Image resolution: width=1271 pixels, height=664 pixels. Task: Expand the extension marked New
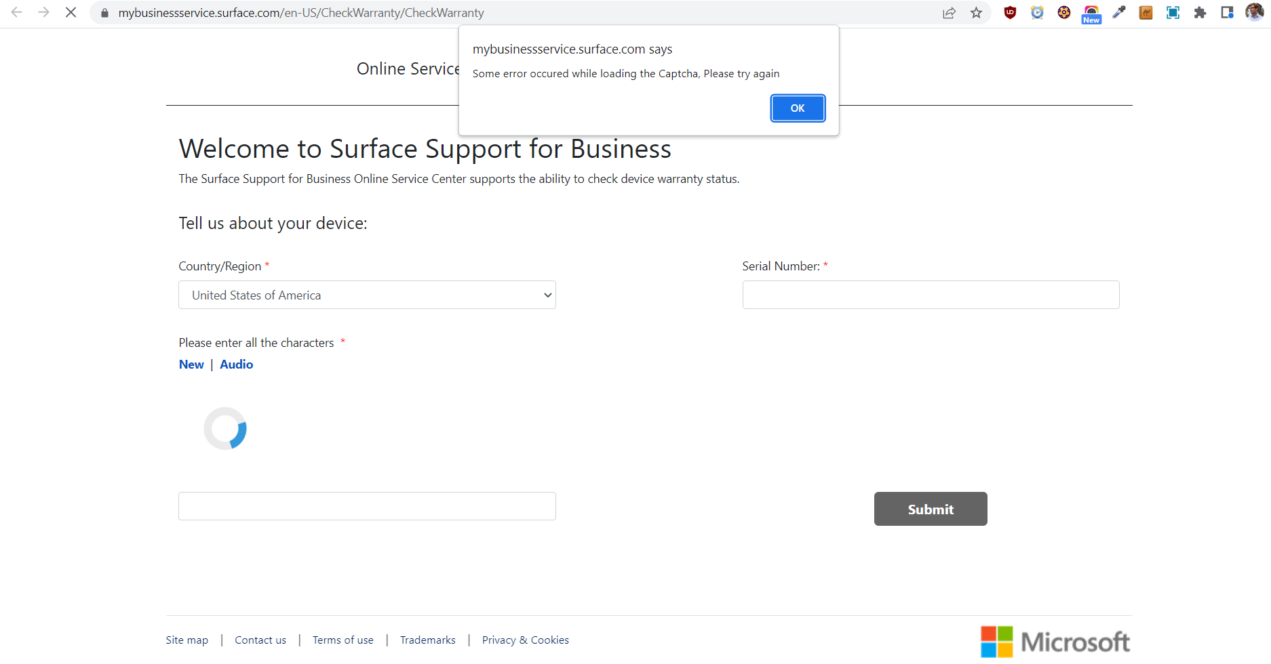[1091, 12]
